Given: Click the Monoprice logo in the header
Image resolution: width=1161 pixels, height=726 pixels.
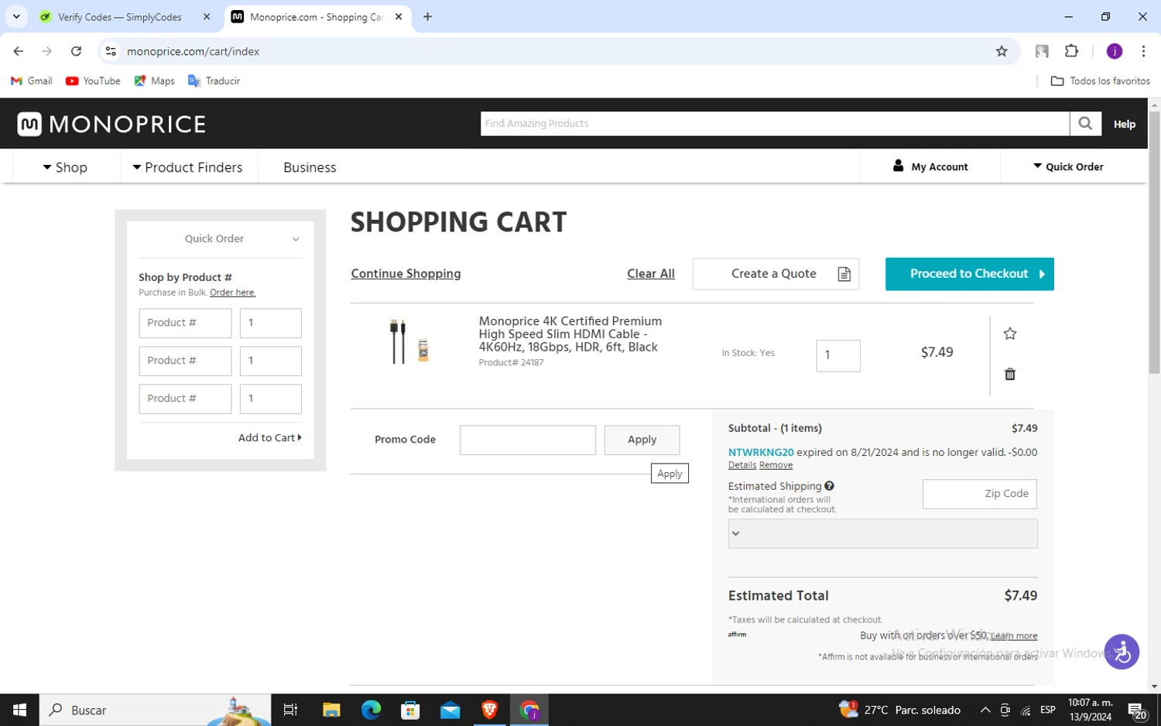Looking at the screenshot, I should [111, 124].
